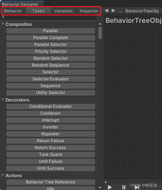Click the Sequence composite button
This screenshot has height=190, width=162.
(x=51, y=86)
